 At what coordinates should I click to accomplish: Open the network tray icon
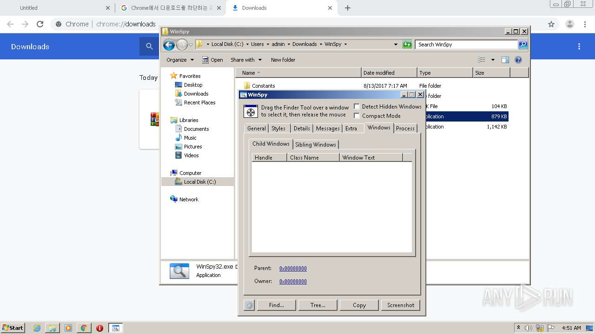[540, 328]
